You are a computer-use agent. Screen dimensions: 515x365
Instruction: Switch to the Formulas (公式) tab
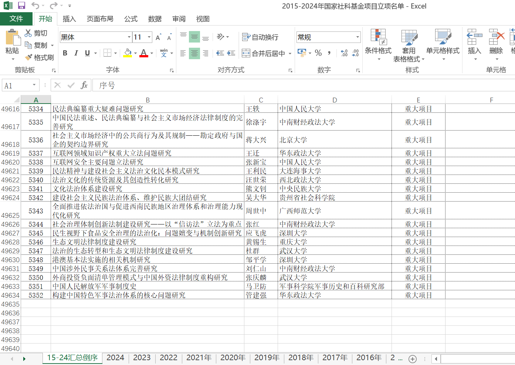pos(131,19)
